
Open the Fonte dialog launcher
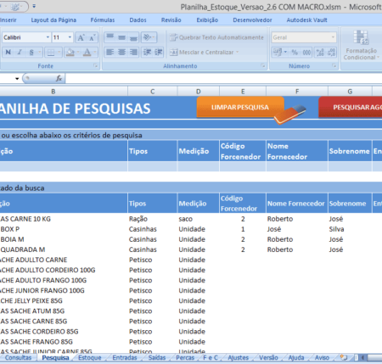click(x=96, y=66)
